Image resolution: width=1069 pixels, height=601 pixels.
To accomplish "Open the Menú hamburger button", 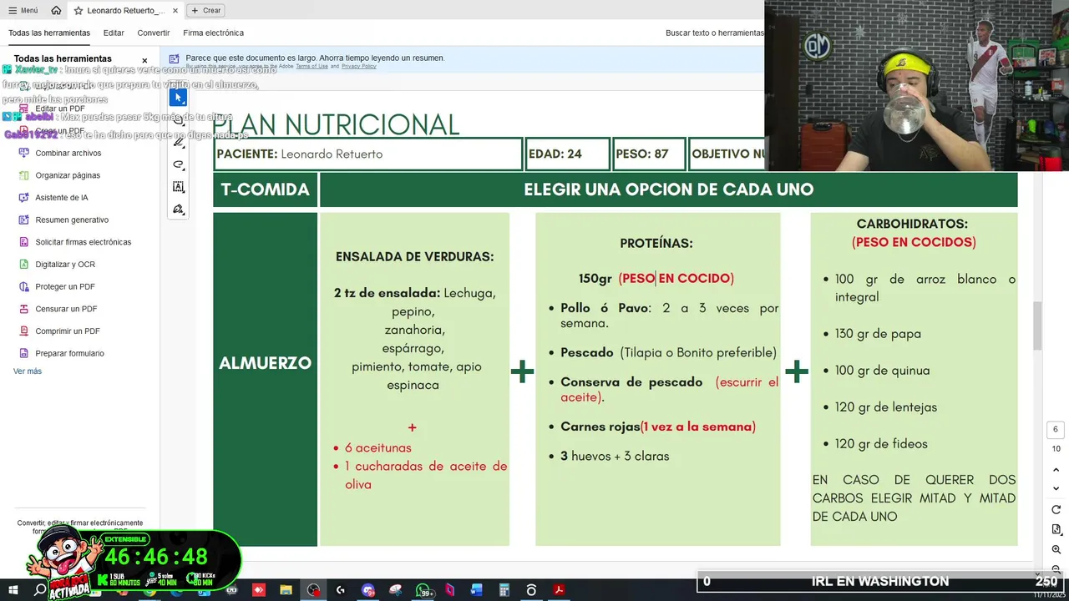I will pyautogui.click(x=23, y=10).
